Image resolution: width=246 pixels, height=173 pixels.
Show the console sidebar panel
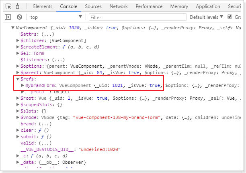coord(8,17)
